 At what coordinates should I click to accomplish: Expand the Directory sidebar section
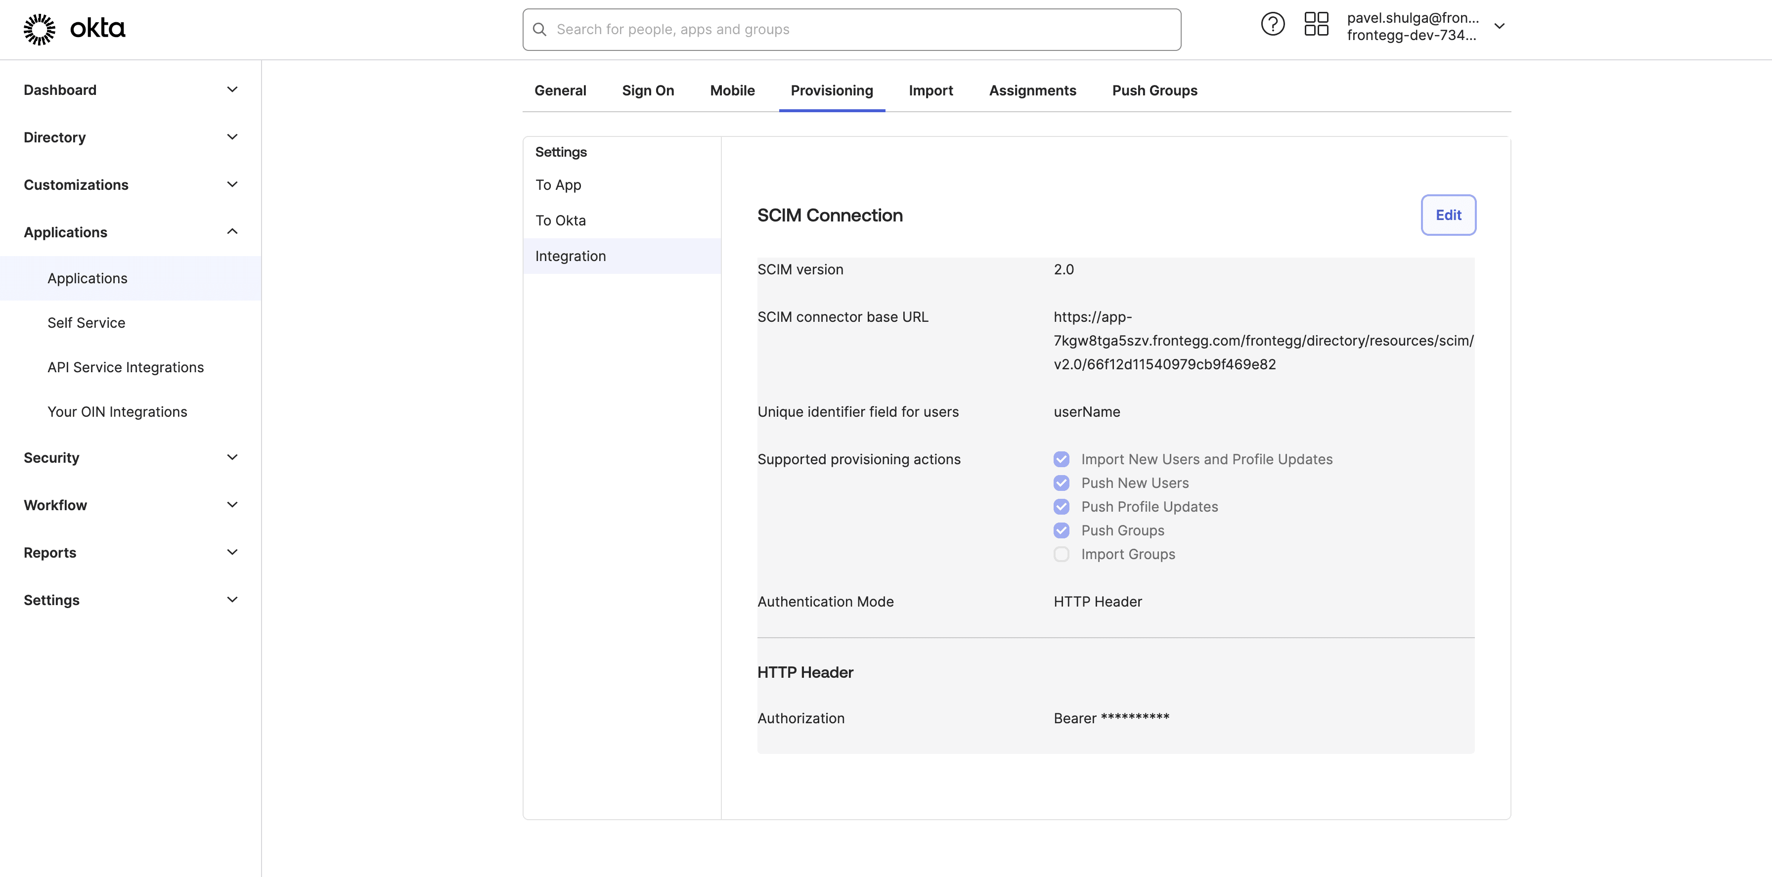pyautogui.click(x=131, y=137)
